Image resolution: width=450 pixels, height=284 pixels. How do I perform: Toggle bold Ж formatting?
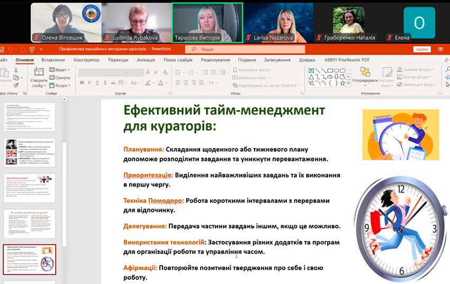(82, 83)
